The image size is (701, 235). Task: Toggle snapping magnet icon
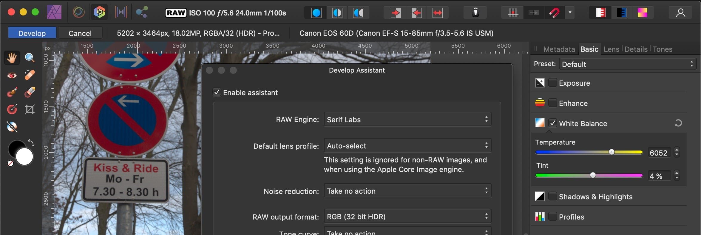[555, 13]
